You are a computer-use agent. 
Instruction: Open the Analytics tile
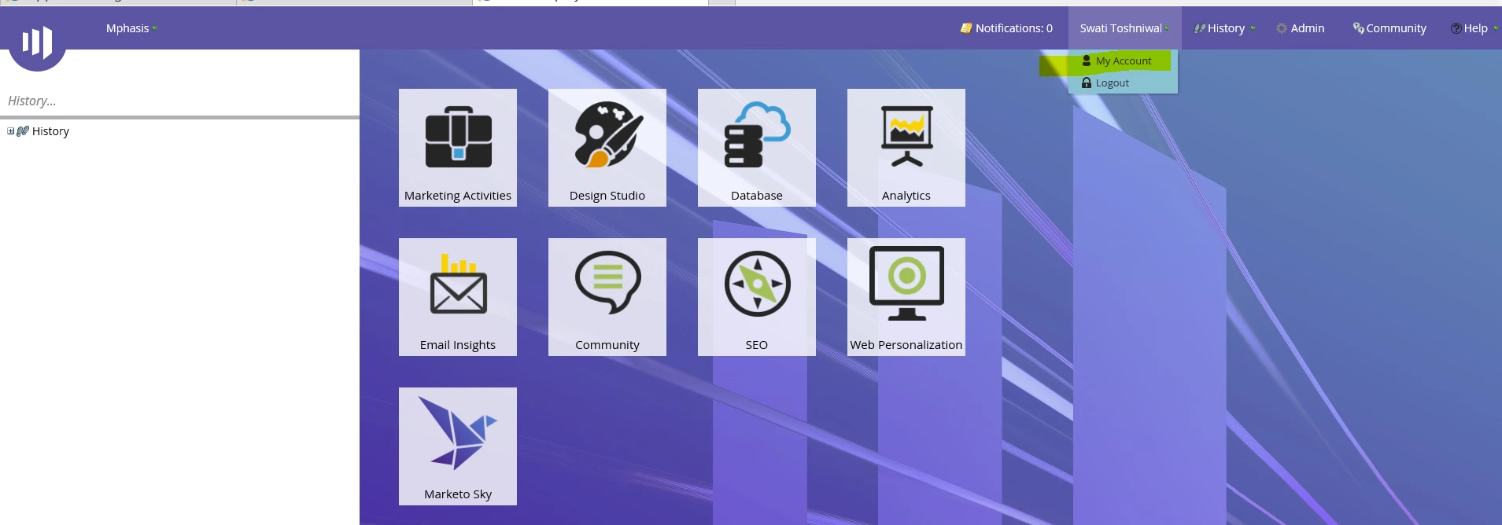pos(906,148)
